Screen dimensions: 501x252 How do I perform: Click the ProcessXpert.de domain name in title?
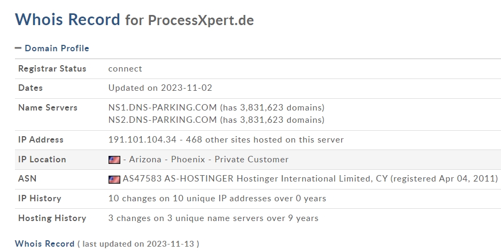point(201,20)
